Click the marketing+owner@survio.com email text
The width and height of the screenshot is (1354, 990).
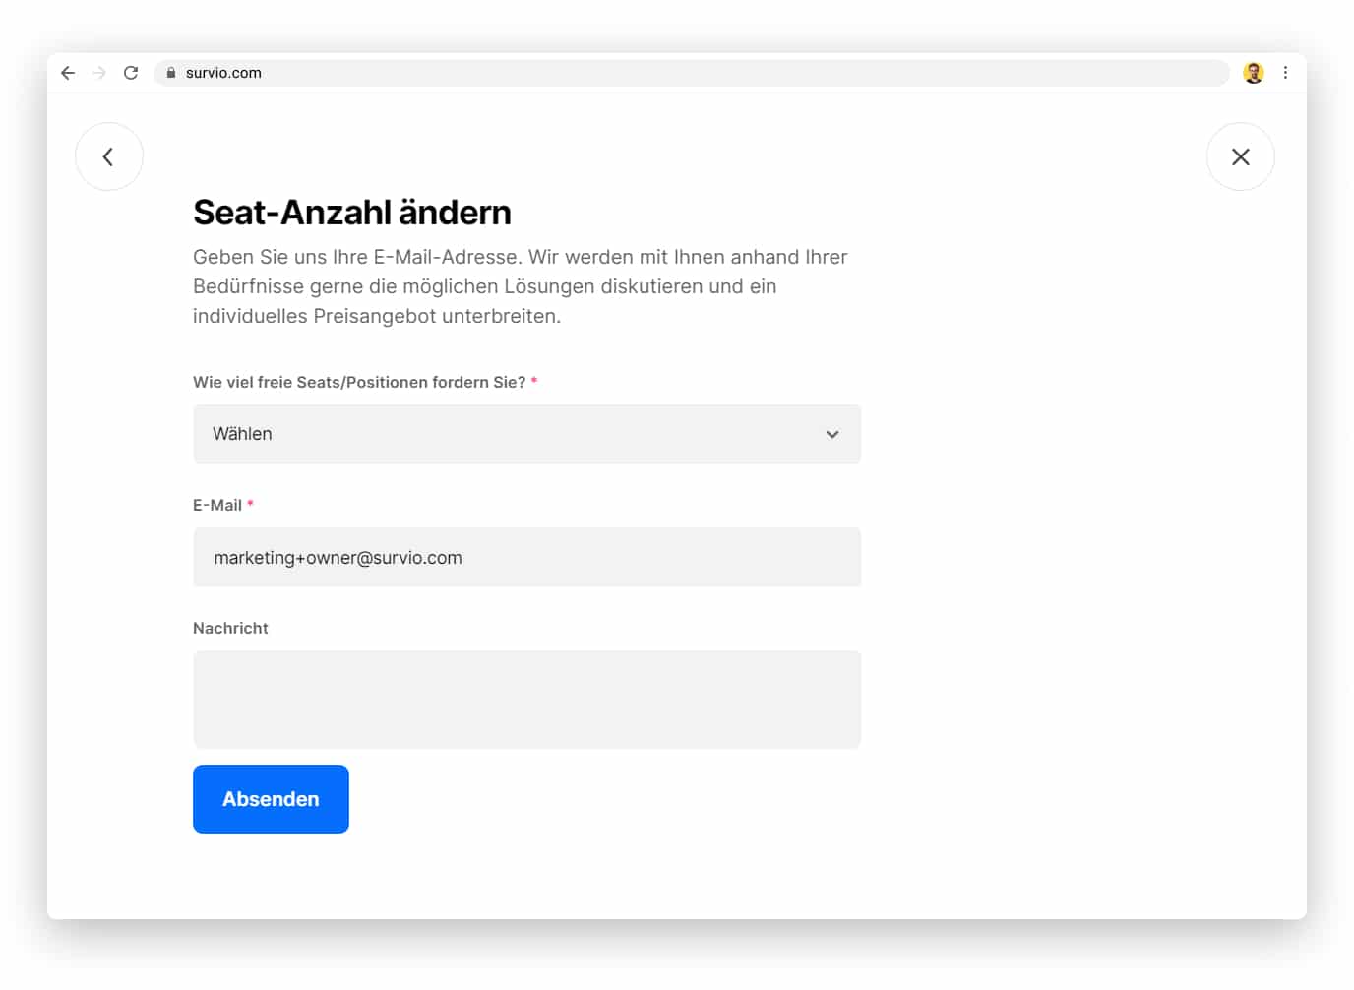[x=338, y=558]
